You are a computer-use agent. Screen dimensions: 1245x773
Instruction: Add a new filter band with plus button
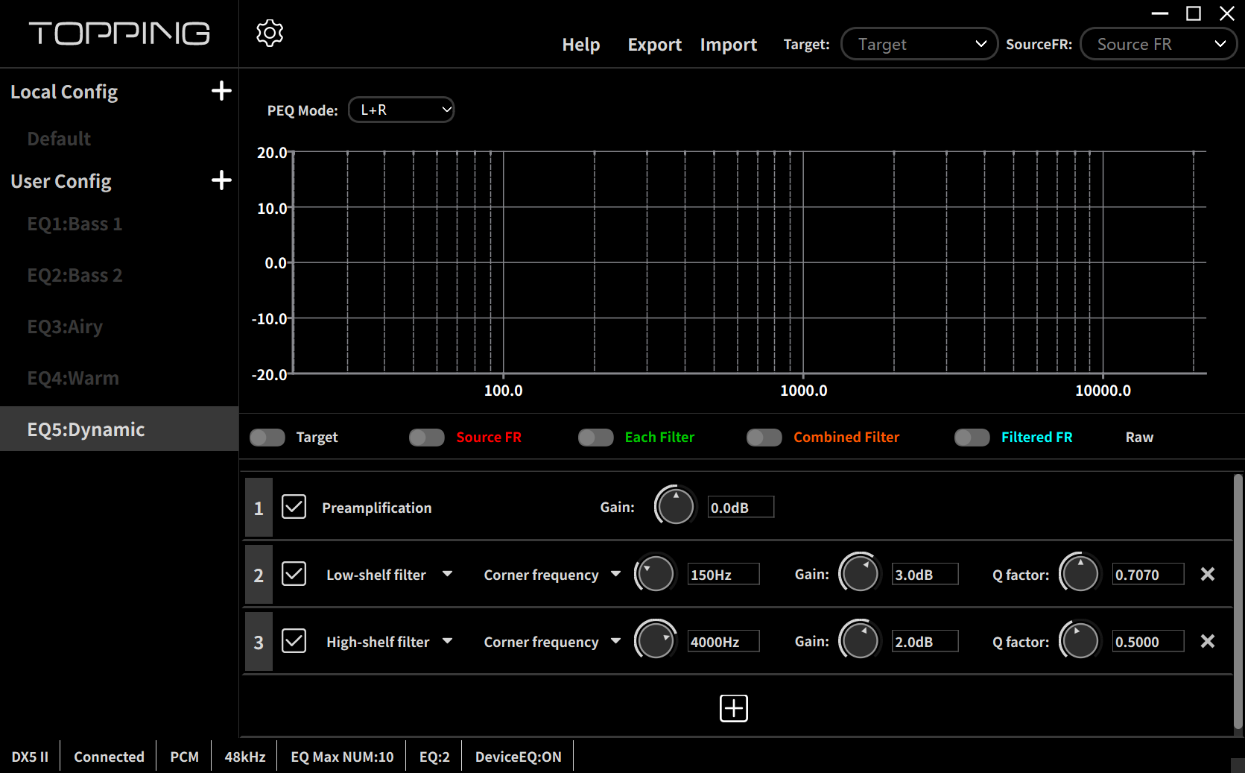point(733,708)
